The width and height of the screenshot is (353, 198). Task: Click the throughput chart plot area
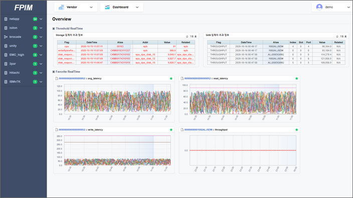click(x=243, y=150)
